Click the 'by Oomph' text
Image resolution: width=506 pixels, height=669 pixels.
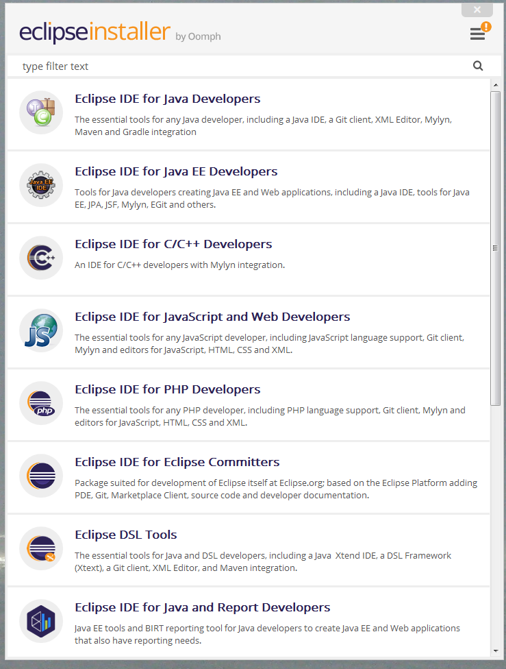coord(198,37)
